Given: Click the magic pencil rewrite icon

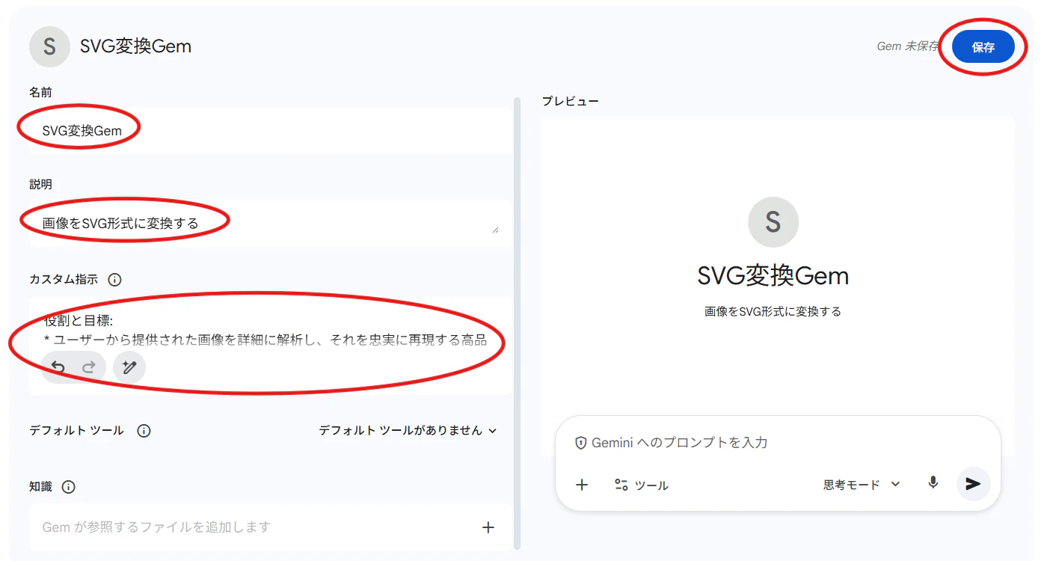Looking at the screenshot, I should [129, 367].
